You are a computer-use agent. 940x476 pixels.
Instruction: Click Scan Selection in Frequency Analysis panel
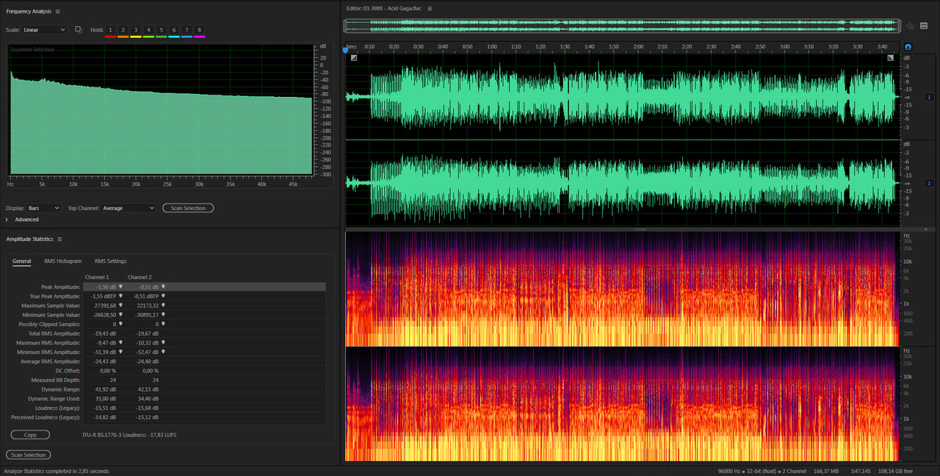188,208
